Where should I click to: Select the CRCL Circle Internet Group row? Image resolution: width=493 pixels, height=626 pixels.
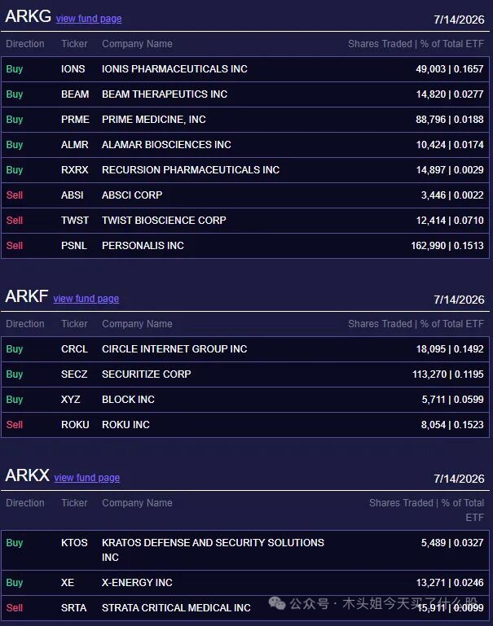pyautogui.click(x=245, y=349)
